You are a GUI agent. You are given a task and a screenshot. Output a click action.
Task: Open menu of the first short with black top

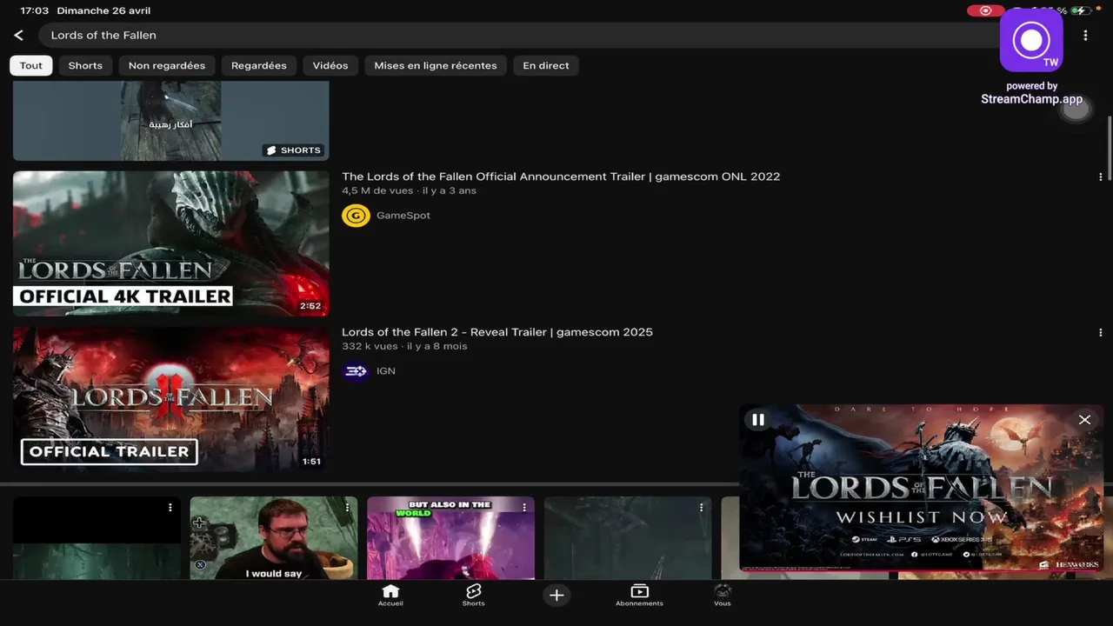(170, 508)
